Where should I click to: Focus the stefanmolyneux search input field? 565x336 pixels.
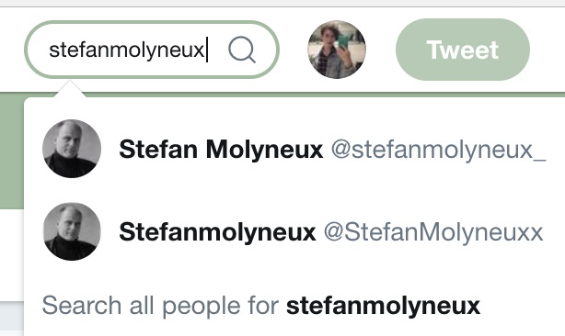(152, 50)
